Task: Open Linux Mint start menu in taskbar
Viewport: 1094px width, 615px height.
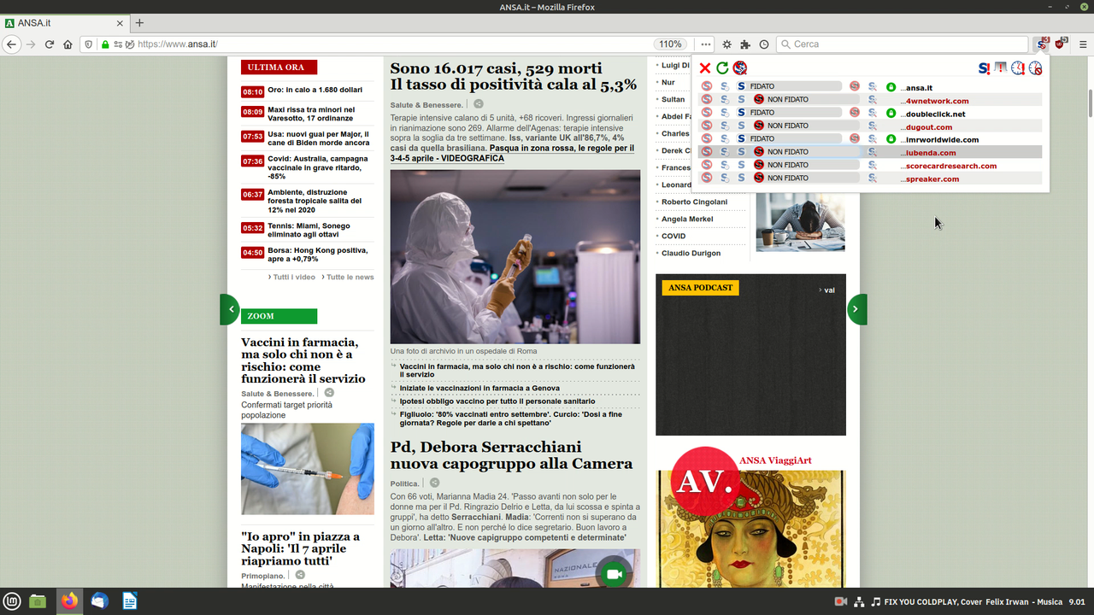Action: [x=12, y=601]
